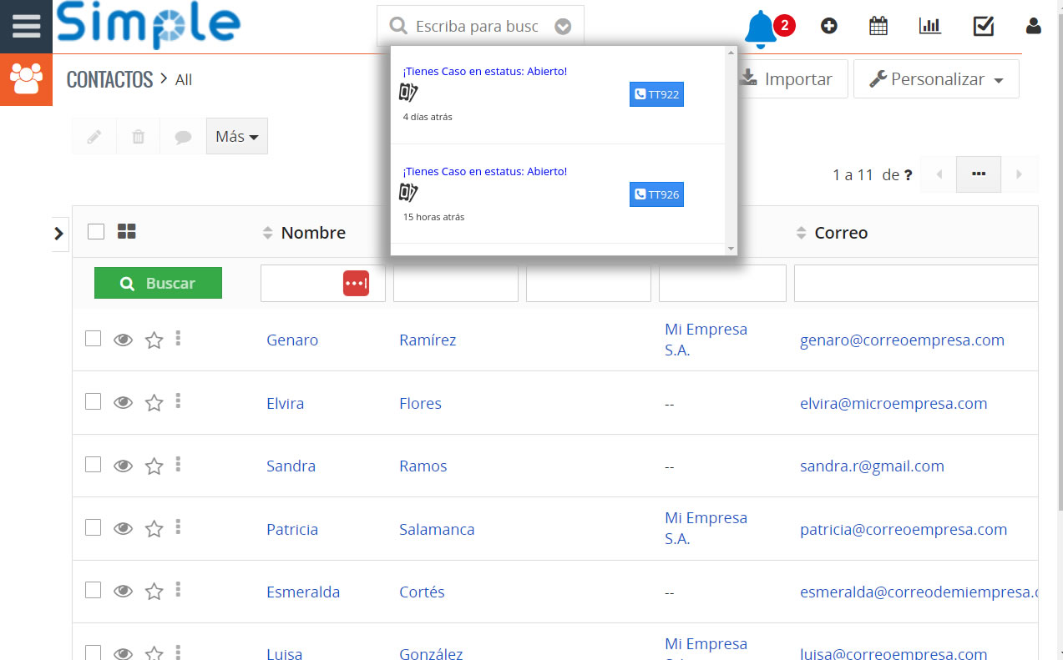Sort by the Nombre column
Image resolution: width=1063 pixels, height=660 pixels.
tap(304, 233)
